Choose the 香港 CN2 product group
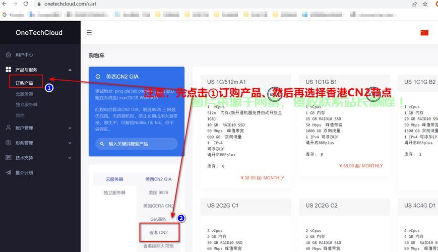The height and width of the screenshot is (252, 438). click(x=158, y=233)
